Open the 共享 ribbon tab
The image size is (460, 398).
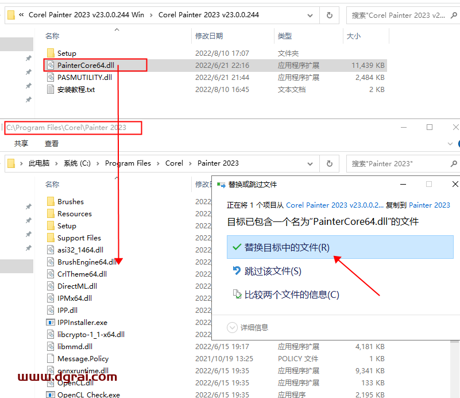tap(21, 143)
